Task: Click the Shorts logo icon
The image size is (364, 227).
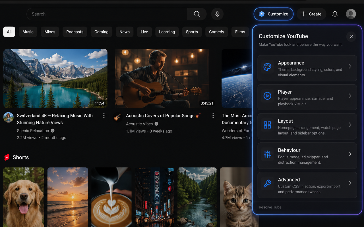Action: 7,157
